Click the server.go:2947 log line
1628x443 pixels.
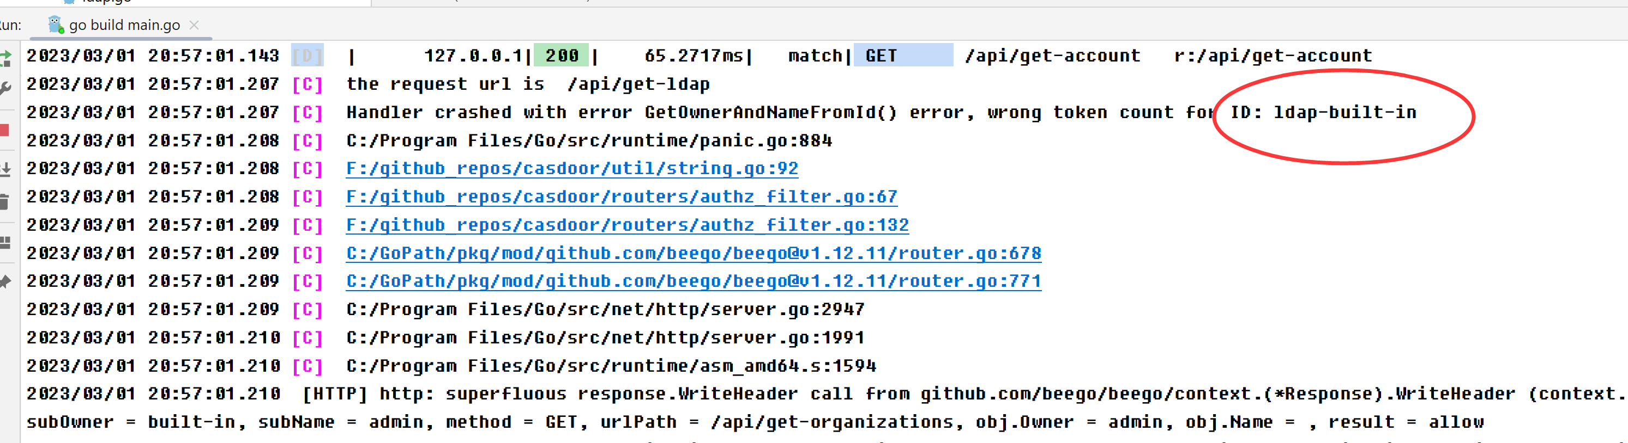(605, 309)
